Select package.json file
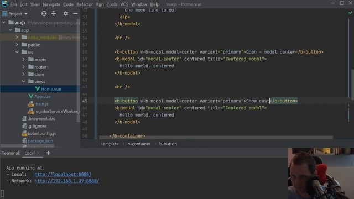 tap(40, 141)
